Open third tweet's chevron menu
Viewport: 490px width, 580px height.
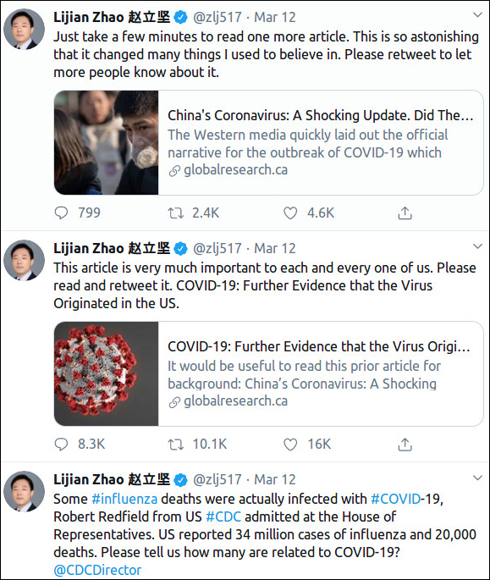[478, 478]
